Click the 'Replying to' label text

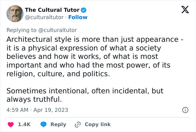[x=21, y=30]
